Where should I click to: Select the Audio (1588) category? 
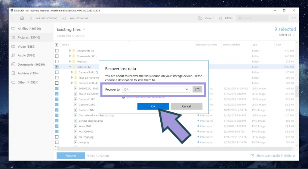(31, 55)
